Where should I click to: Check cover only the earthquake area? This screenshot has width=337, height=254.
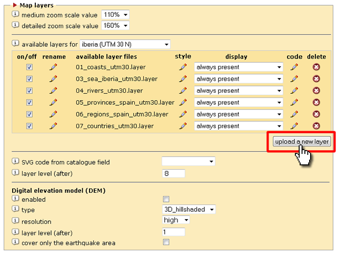tap(166, 242)
